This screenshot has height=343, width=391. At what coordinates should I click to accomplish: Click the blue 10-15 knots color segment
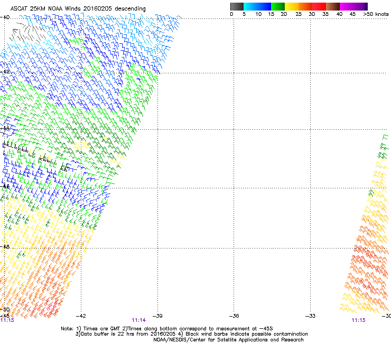pos(264,6)
